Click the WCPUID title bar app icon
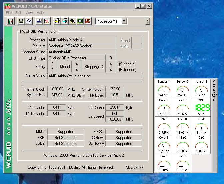The height and width of the screenshot is (184, 224). click(7, 6)
